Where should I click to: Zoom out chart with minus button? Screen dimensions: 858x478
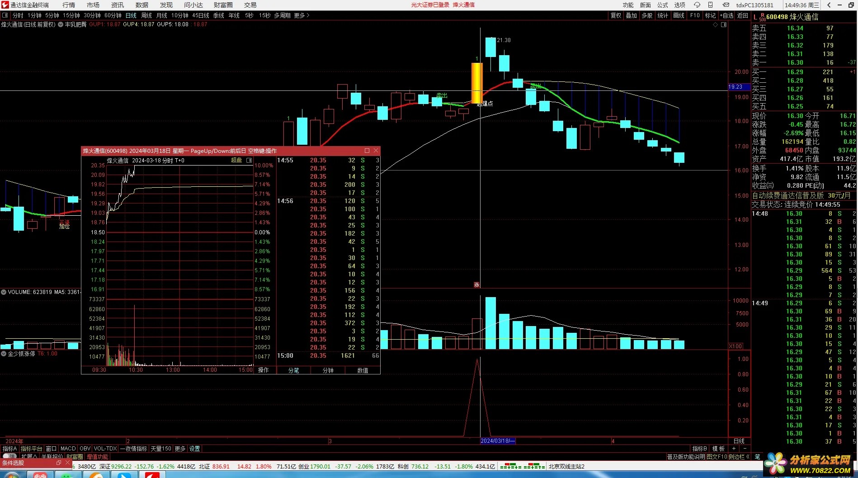coord(745,449)
